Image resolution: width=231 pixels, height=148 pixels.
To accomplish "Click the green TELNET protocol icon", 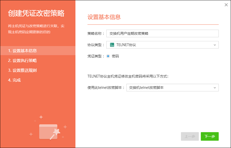I will click(x=112, y=45).
